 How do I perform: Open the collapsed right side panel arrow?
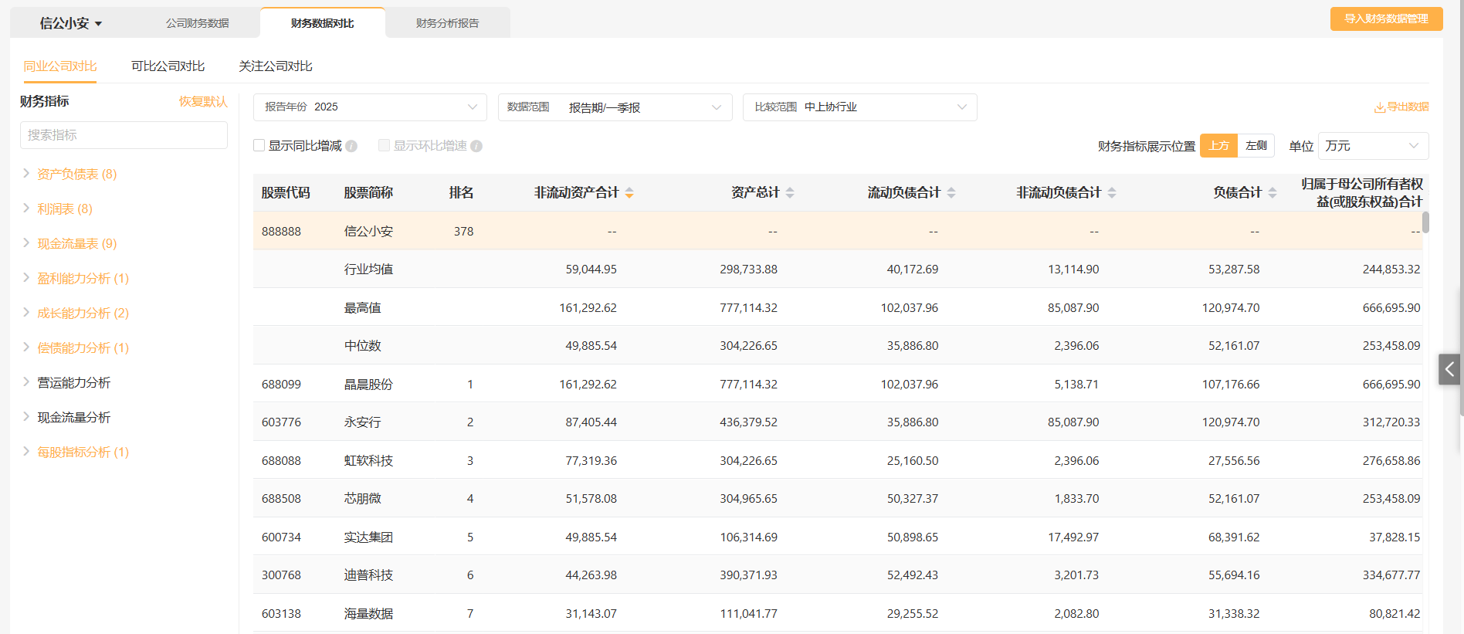tap(1449, 369)
